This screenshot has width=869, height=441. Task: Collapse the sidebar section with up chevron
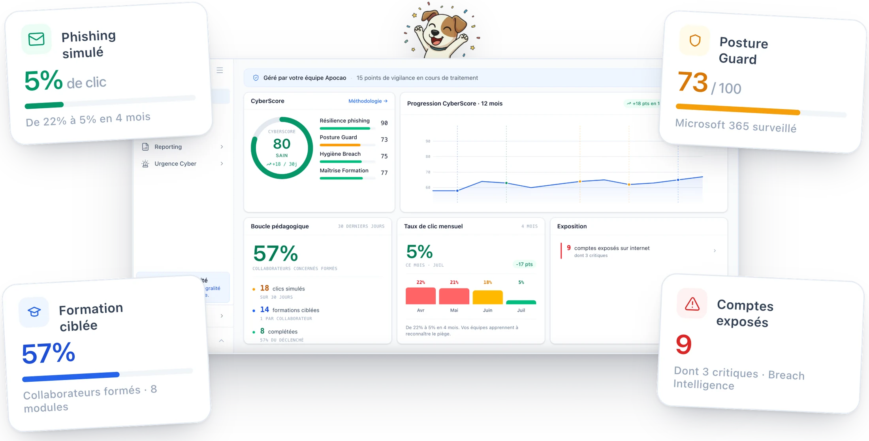pyautogui.click(x=222, y=341)
